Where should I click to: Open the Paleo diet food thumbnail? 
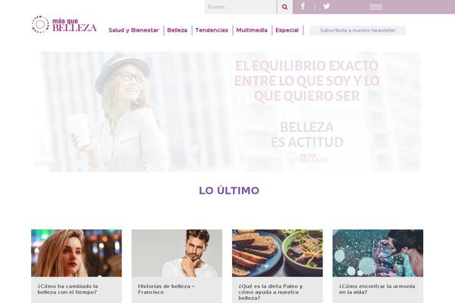[278, 253]
